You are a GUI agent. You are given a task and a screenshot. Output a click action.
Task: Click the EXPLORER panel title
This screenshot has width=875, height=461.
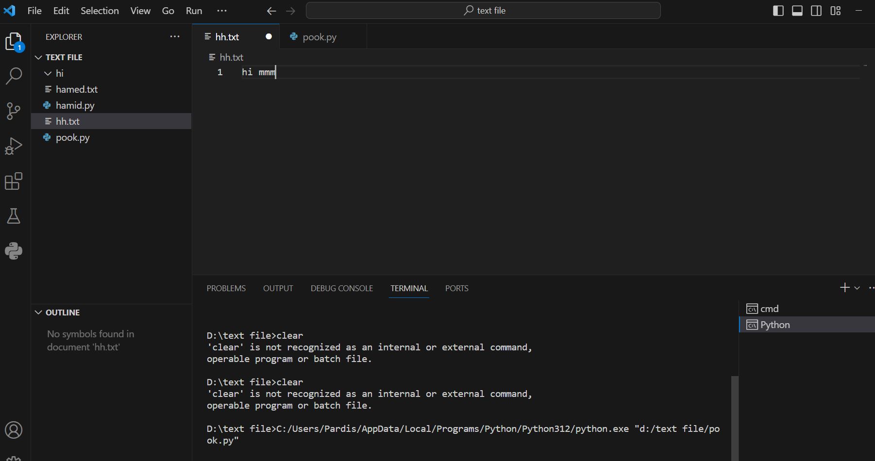tap(64, 37)
